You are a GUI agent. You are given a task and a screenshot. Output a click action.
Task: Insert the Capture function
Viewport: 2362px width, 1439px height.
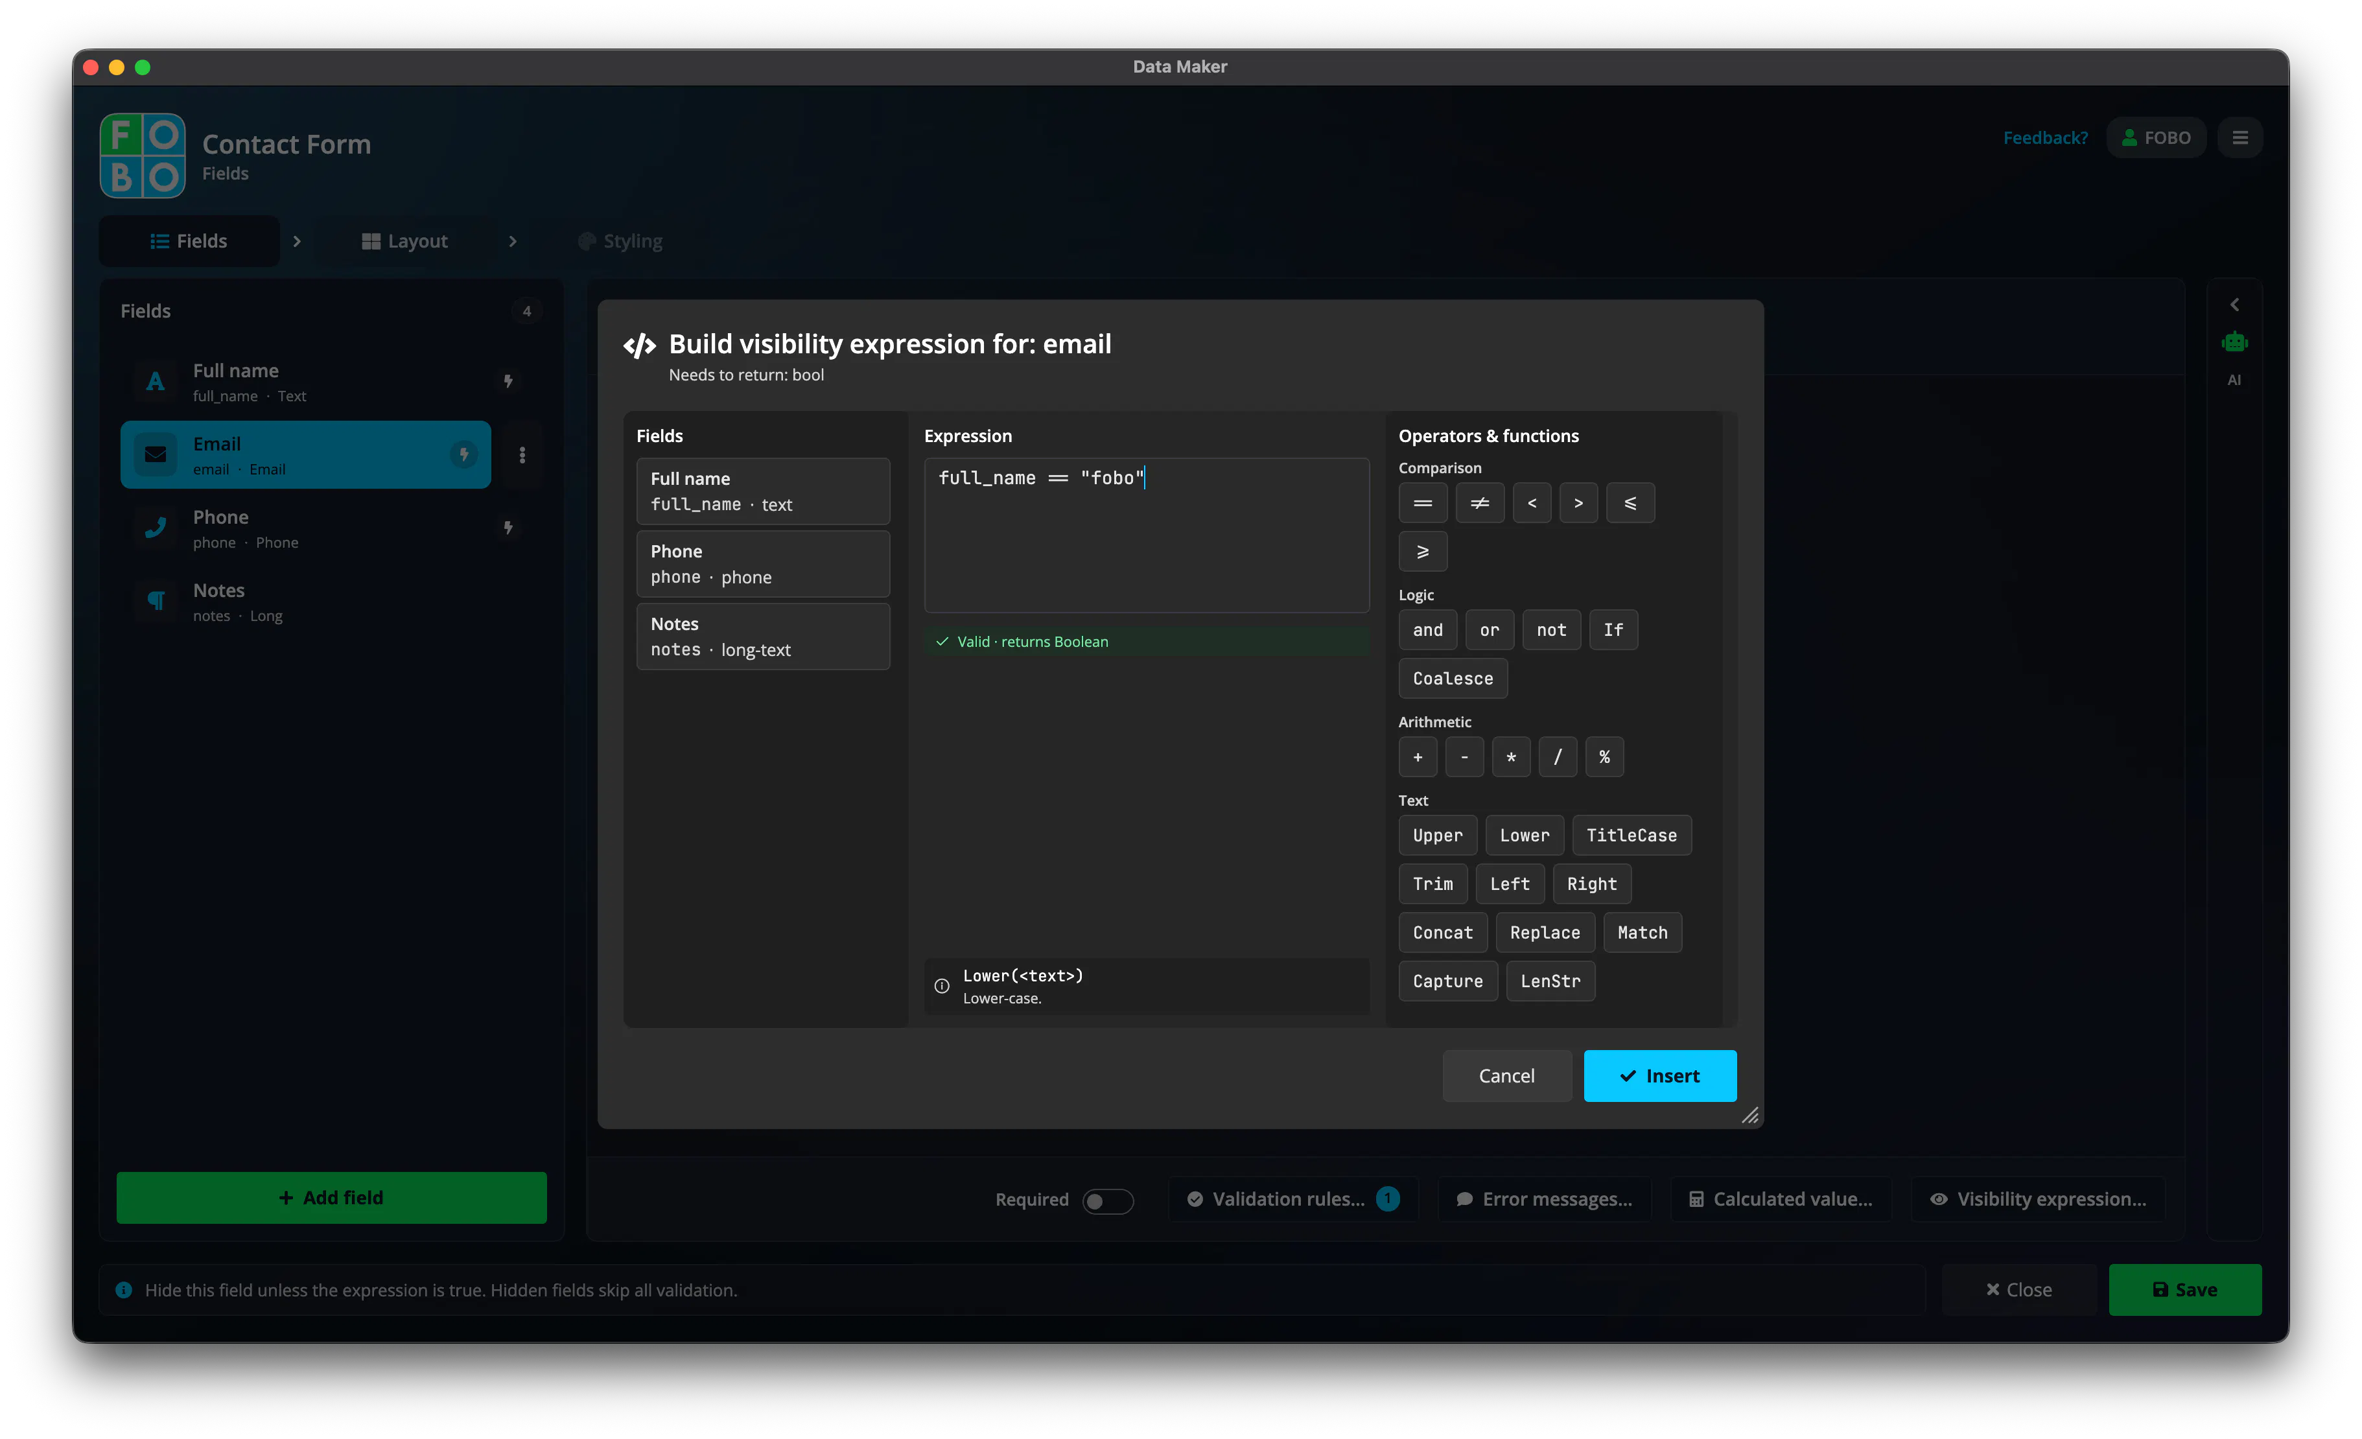(x=1447, y=981)
